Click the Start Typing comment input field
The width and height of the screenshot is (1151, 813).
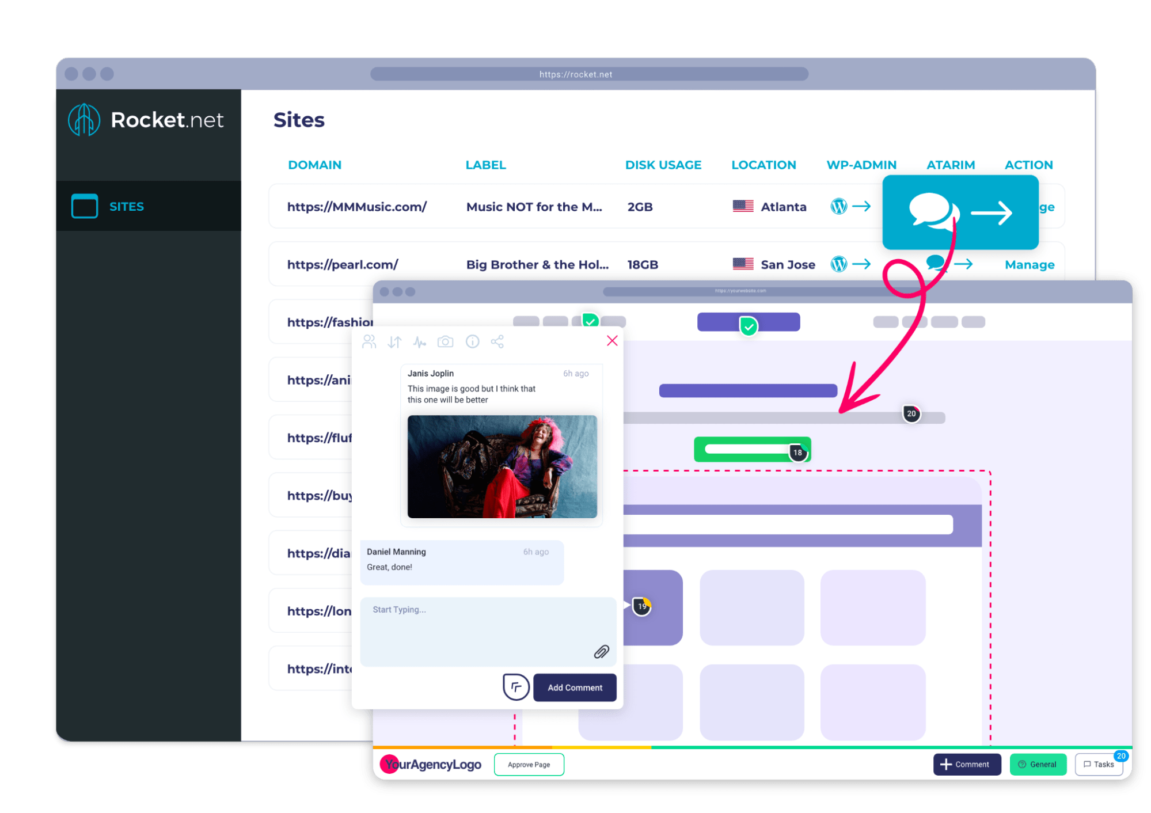[x=487, y=630]
